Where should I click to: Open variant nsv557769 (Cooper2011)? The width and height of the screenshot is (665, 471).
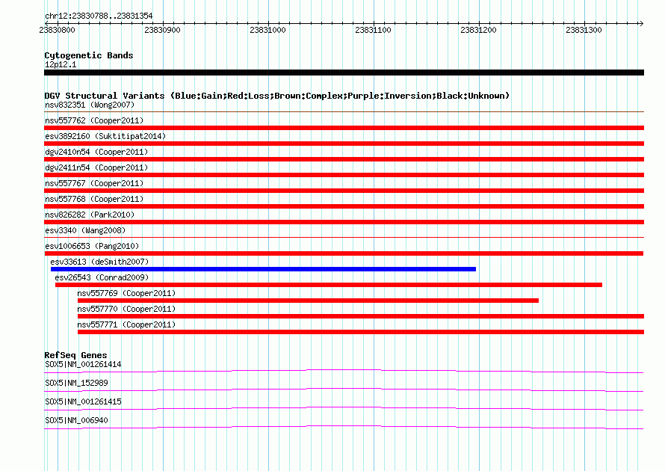pos(126,293)
